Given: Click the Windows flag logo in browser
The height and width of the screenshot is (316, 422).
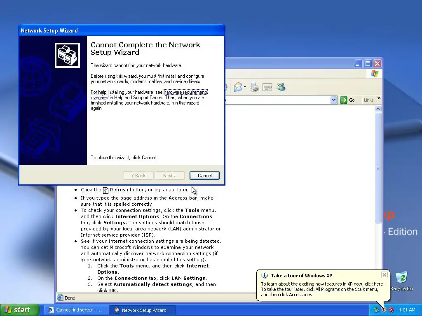Looking at the screenshot, I should coord(374,73).
